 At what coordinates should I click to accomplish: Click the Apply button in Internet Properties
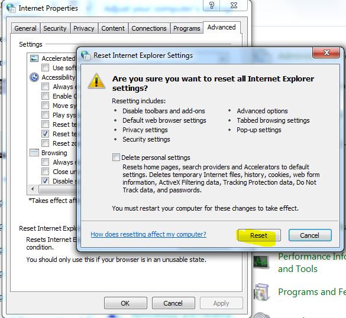pos(221,303)
